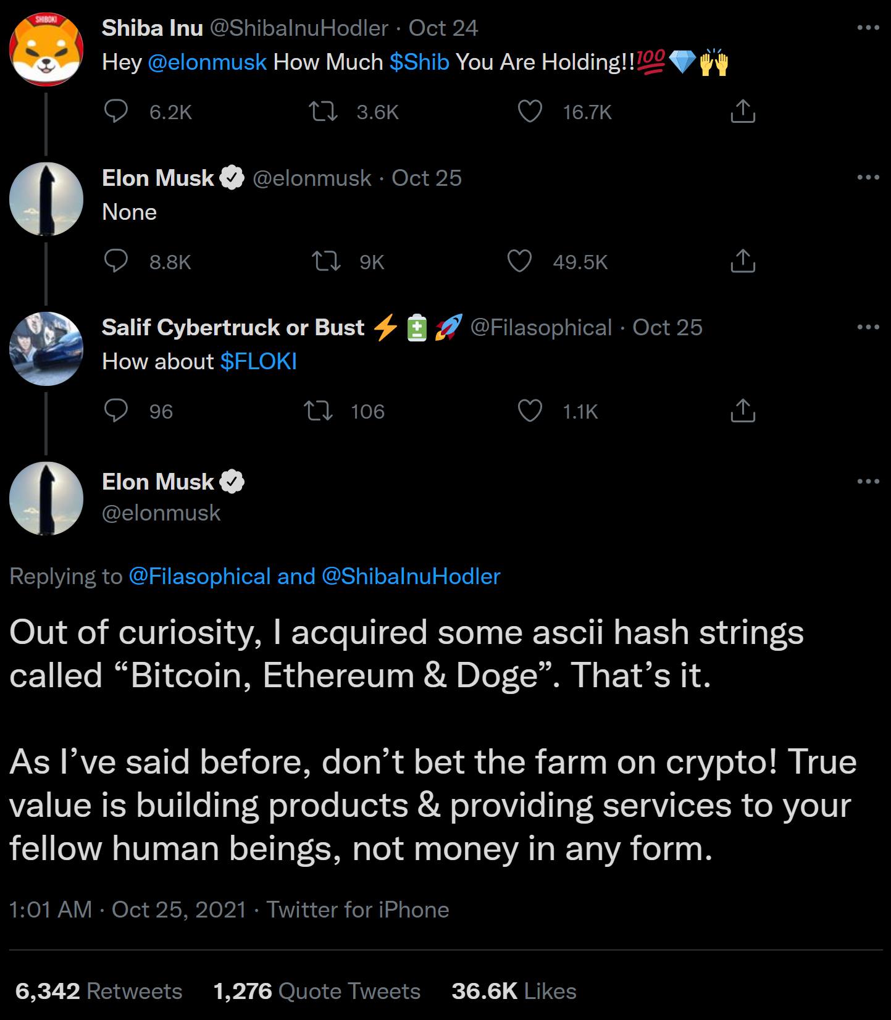Open more options on Salif's tweet

point(868,327)
